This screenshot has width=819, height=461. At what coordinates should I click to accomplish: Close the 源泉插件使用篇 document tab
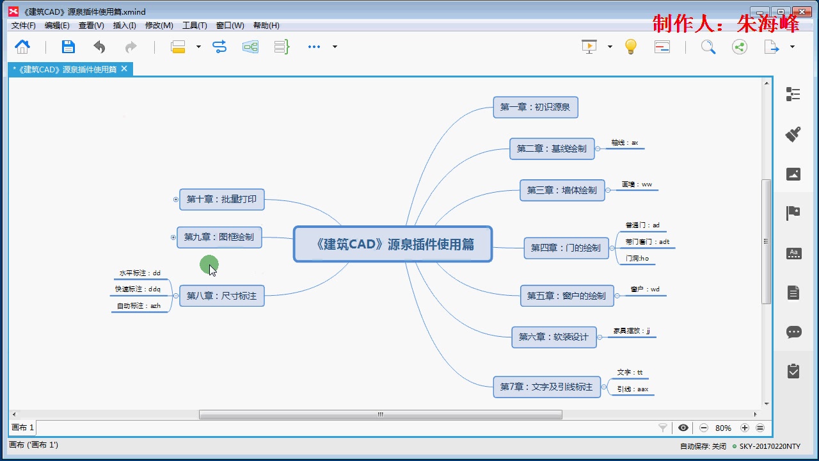(x=124, y=69)
